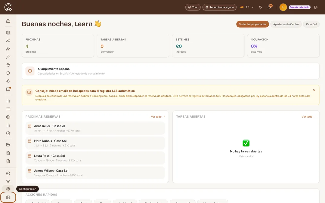Click the Casitana logo in the header
Screen dimensions: 325x203
(x=8, y=7)
